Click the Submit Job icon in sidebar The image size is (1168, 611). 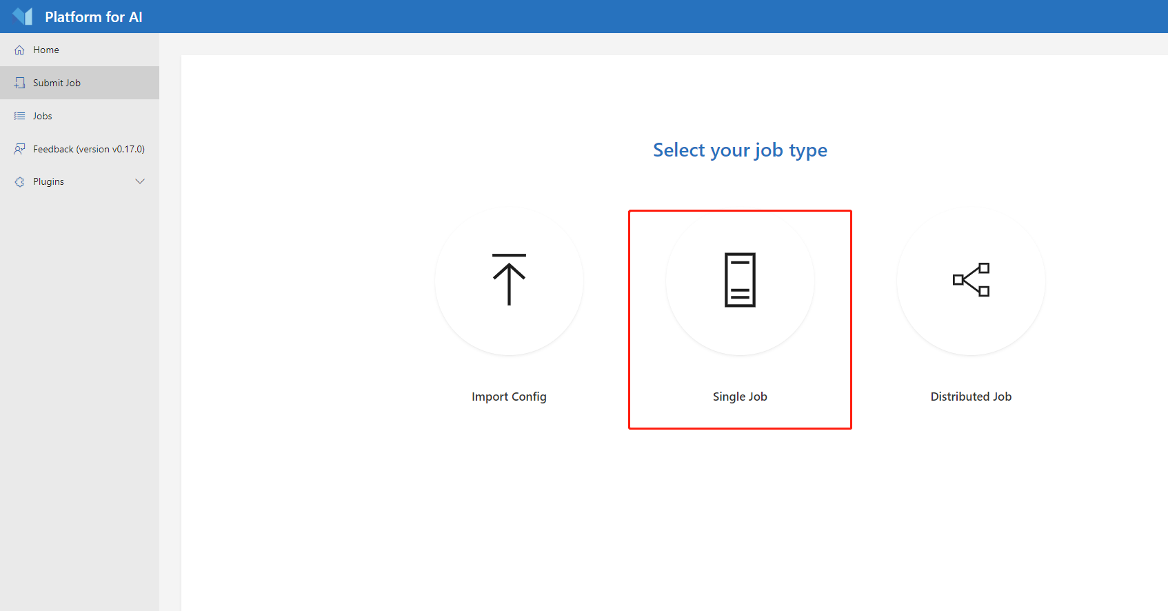[19, 83]
